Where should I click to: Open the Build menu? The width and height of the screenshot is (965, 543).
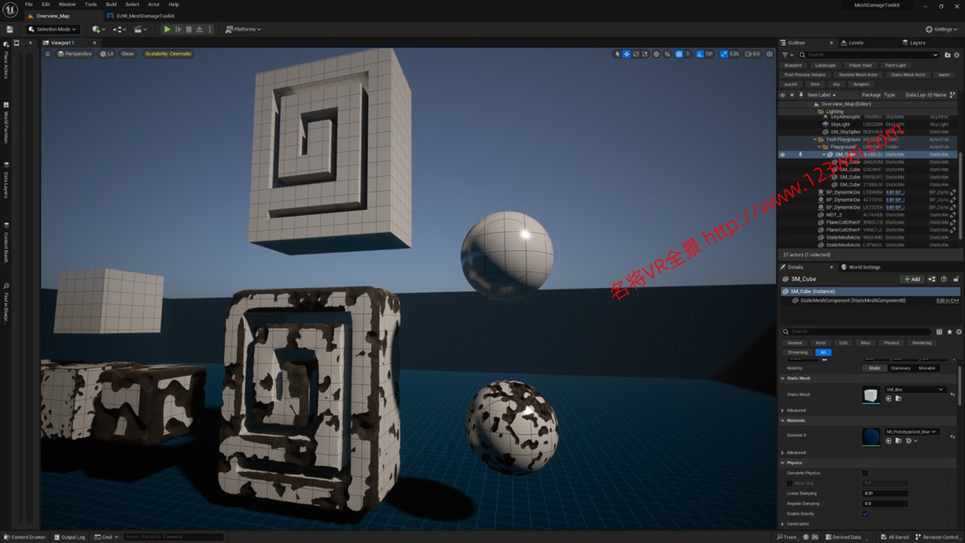[110, 3]
